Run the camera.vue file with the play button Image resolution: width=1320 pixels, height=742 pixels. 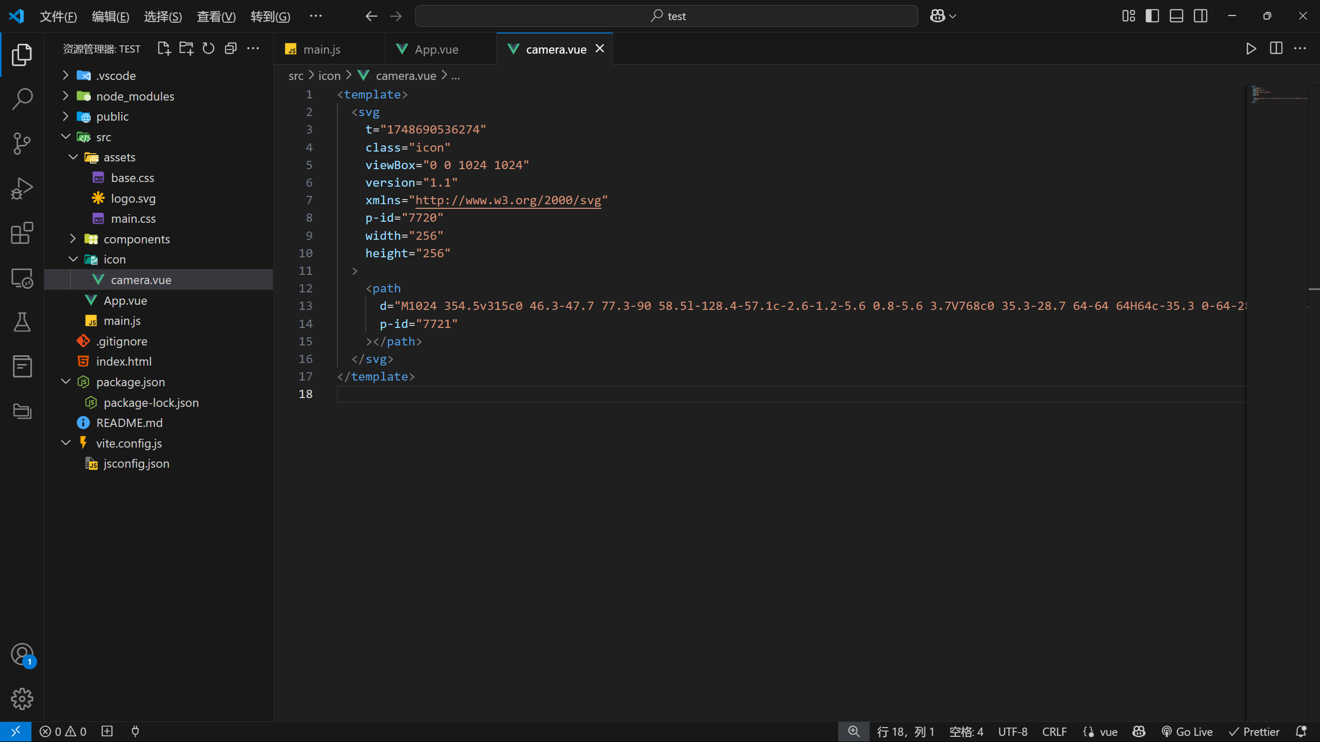point(1250,48)
